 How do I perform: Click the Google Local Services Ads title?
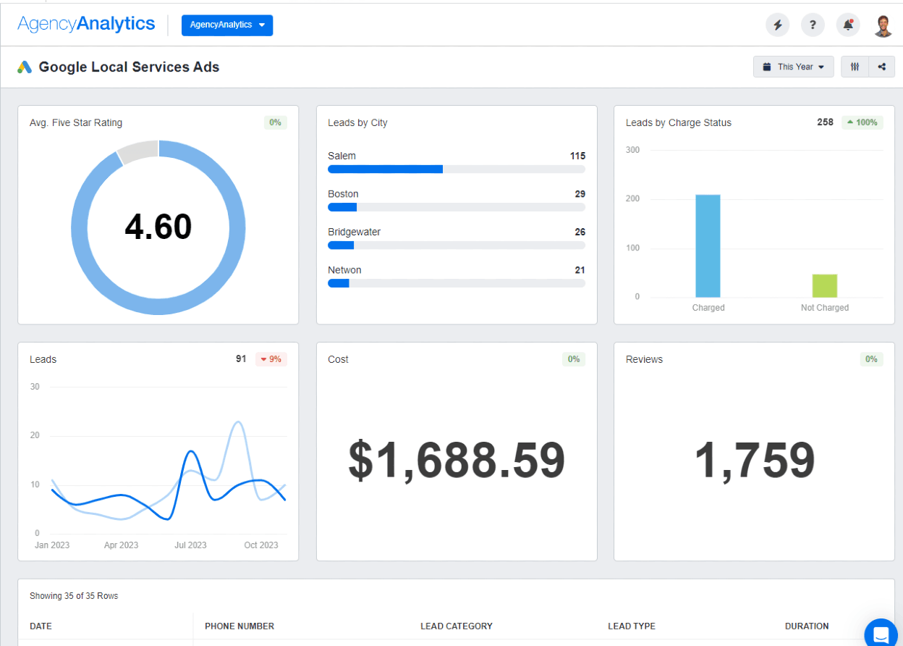pos(129,67)
